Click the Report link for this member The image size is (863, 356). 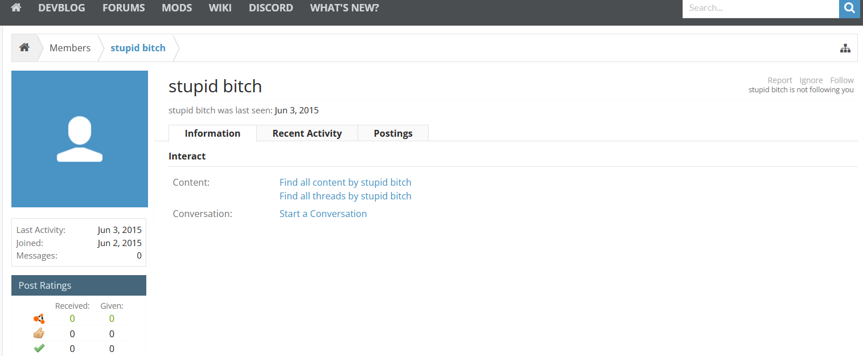[x=779, y=80]
